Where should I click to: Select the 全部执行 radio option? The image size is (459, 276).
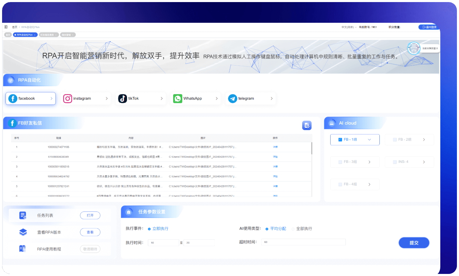pyautogui.click(x=293, y=229)
